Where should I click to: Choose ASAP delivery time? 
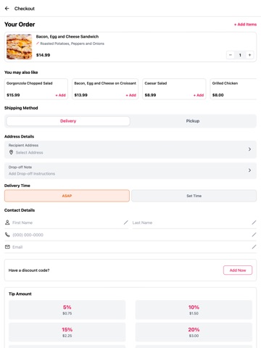pyautogui.click(x=67, y=196)
